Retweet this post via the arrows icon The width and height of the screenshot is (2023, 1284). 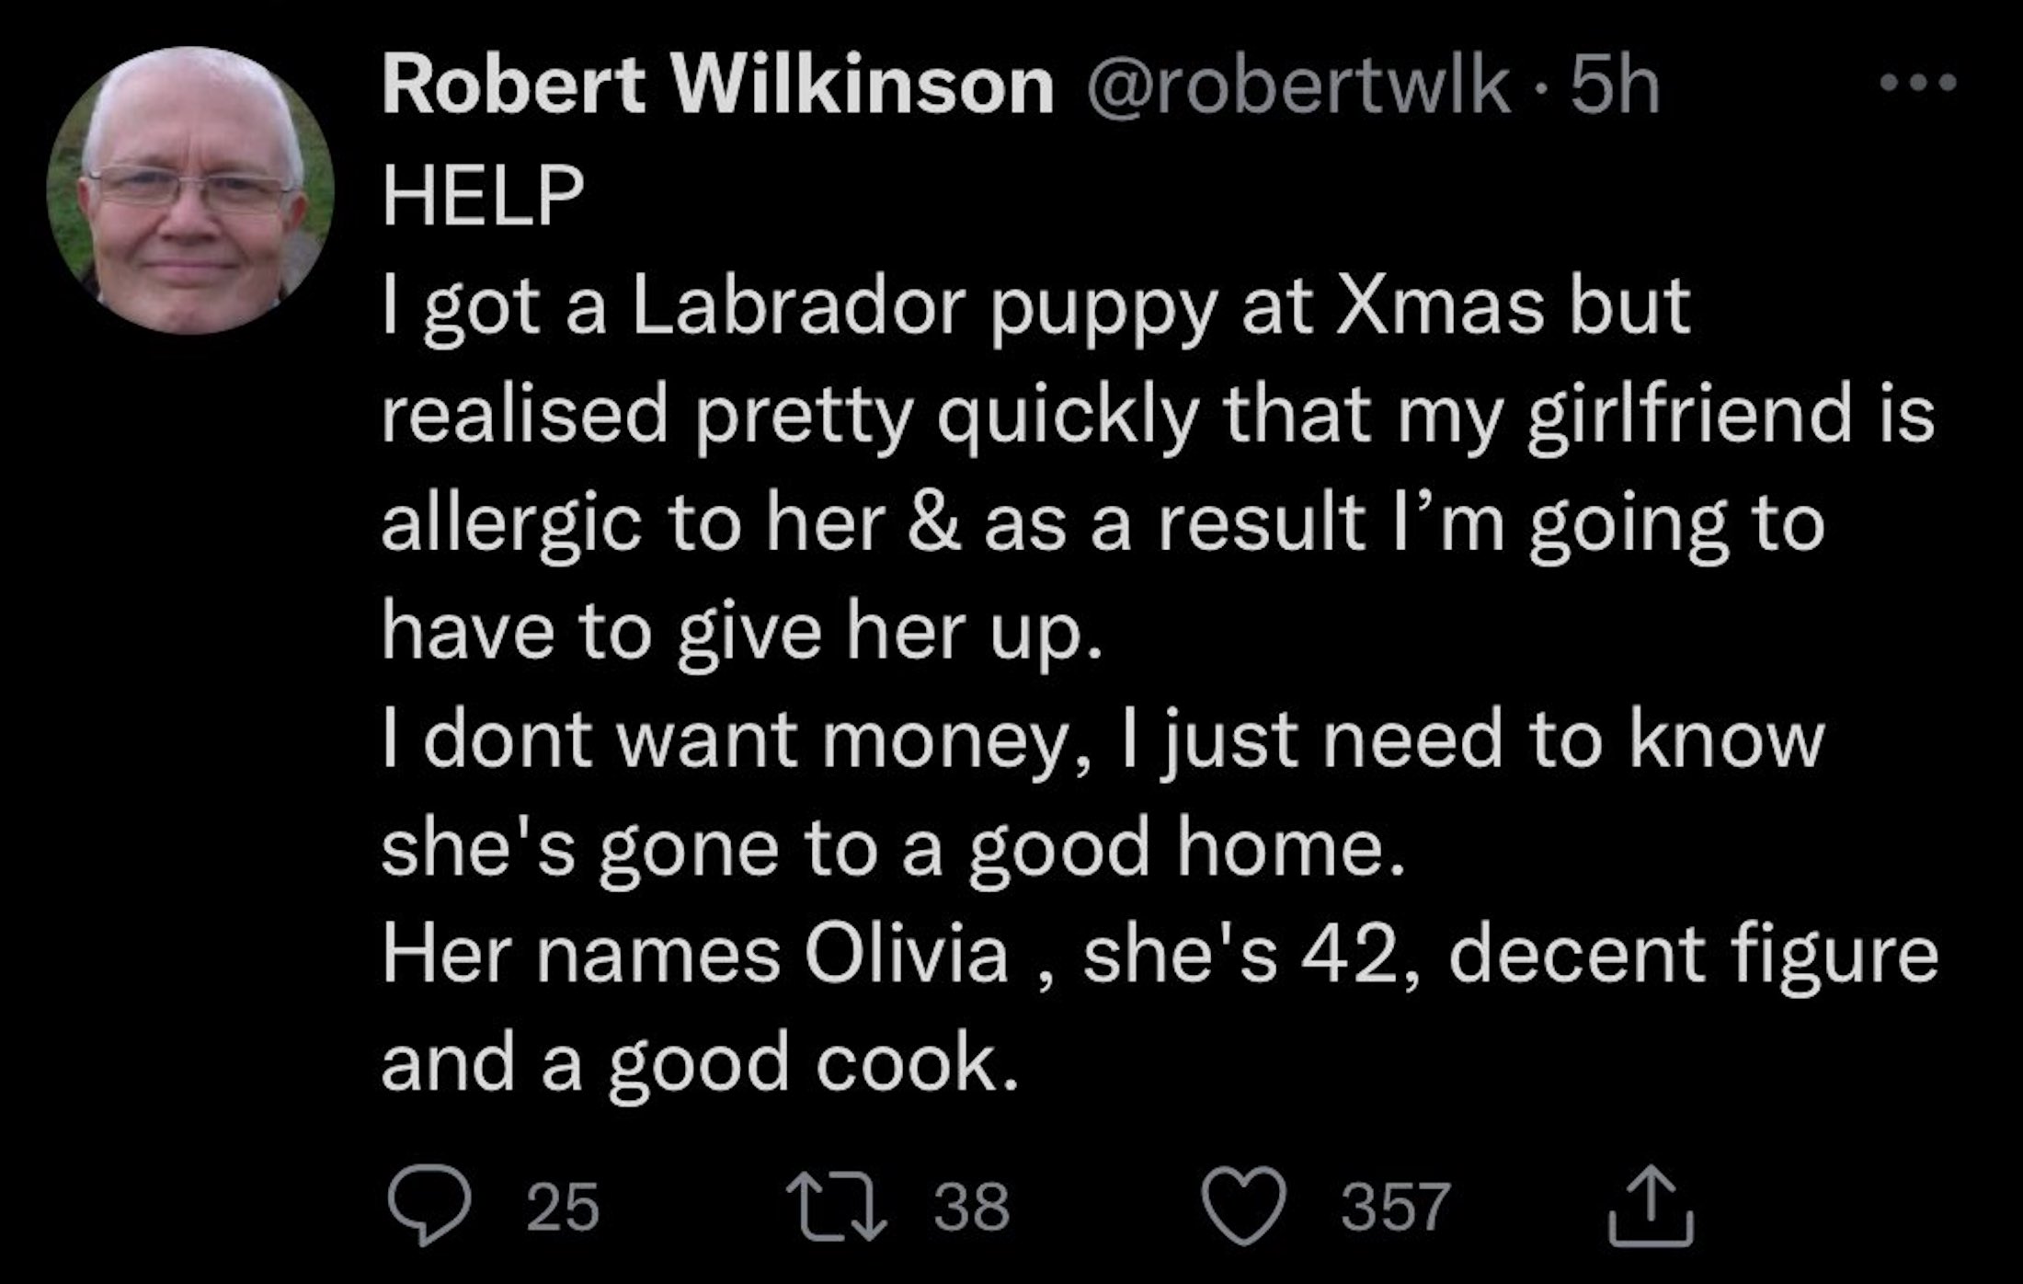pyautogui.click(x=836, y=1206)
